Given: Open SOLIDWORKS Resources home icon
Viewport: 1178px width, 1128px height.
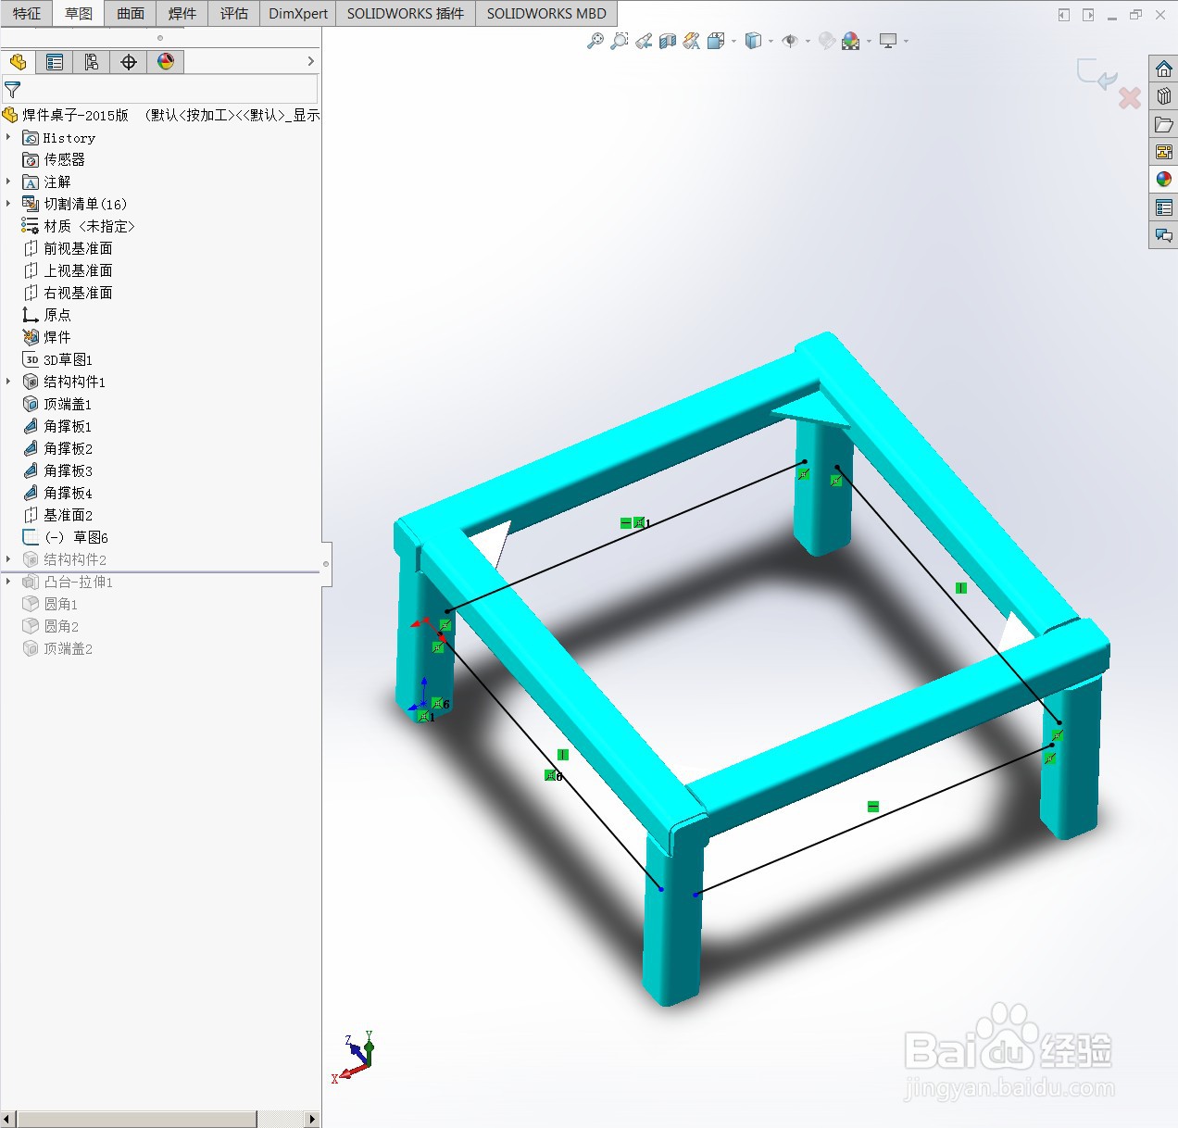Looking at the screenshot, I should (x=1164, y=69).
